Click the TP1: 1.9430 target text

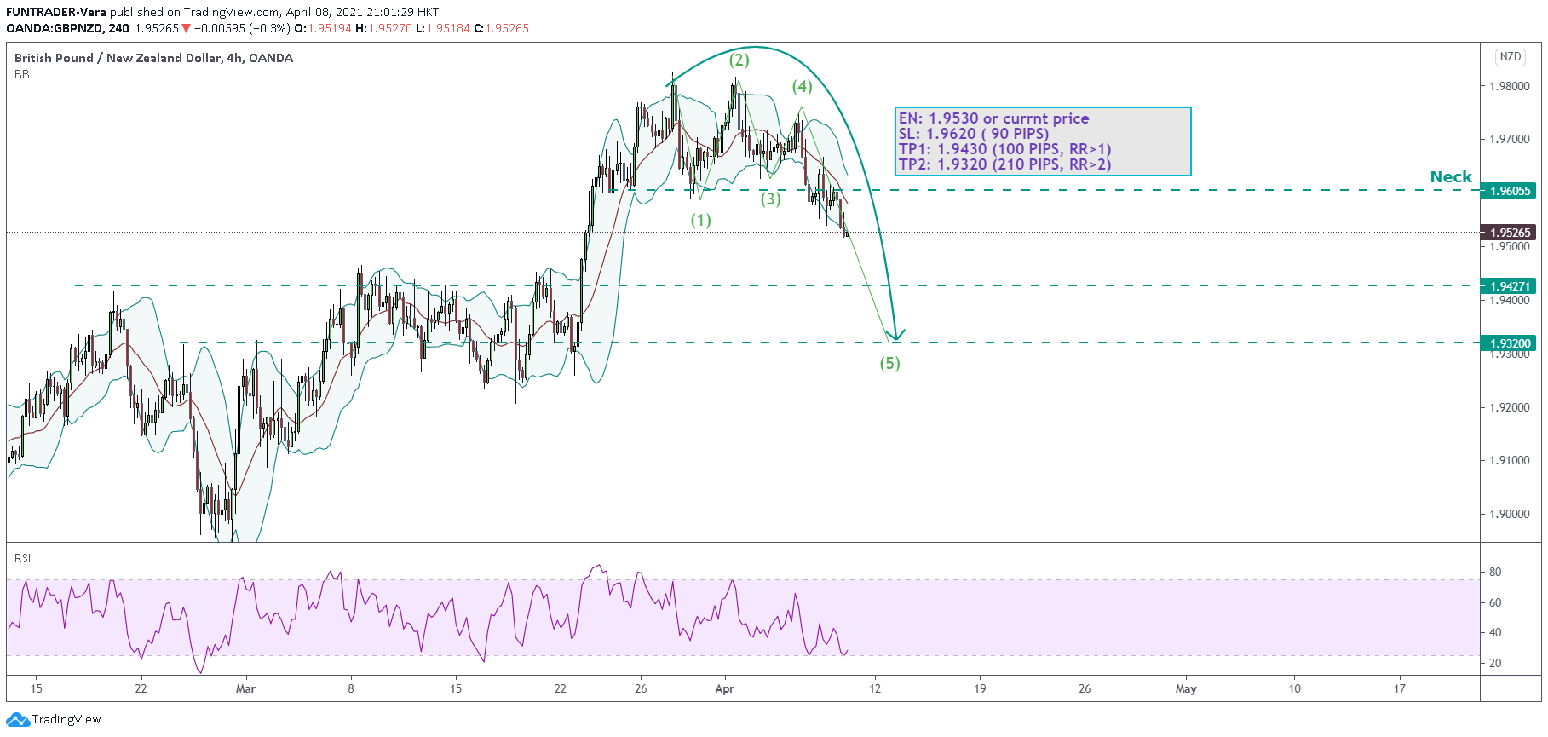point(1004,149)
